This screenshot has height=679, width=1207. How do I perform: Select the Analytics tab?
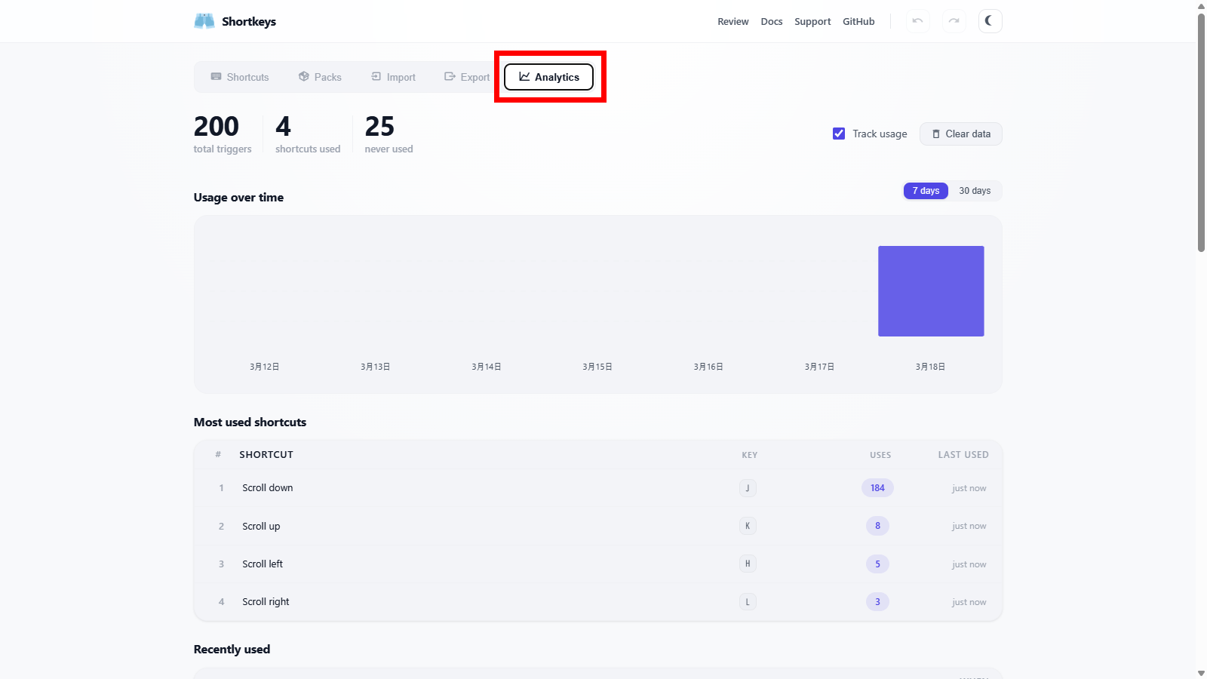(549, 77)
